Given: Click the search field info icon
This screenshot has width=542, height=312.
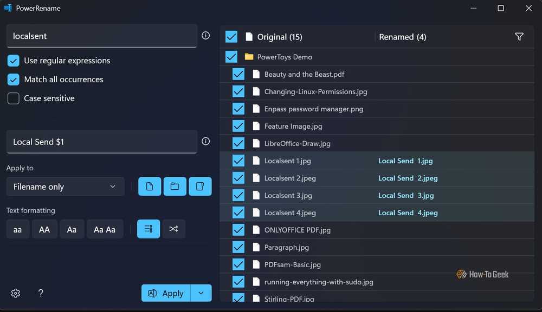Looking at the screenshot, I should coord(205,36).
